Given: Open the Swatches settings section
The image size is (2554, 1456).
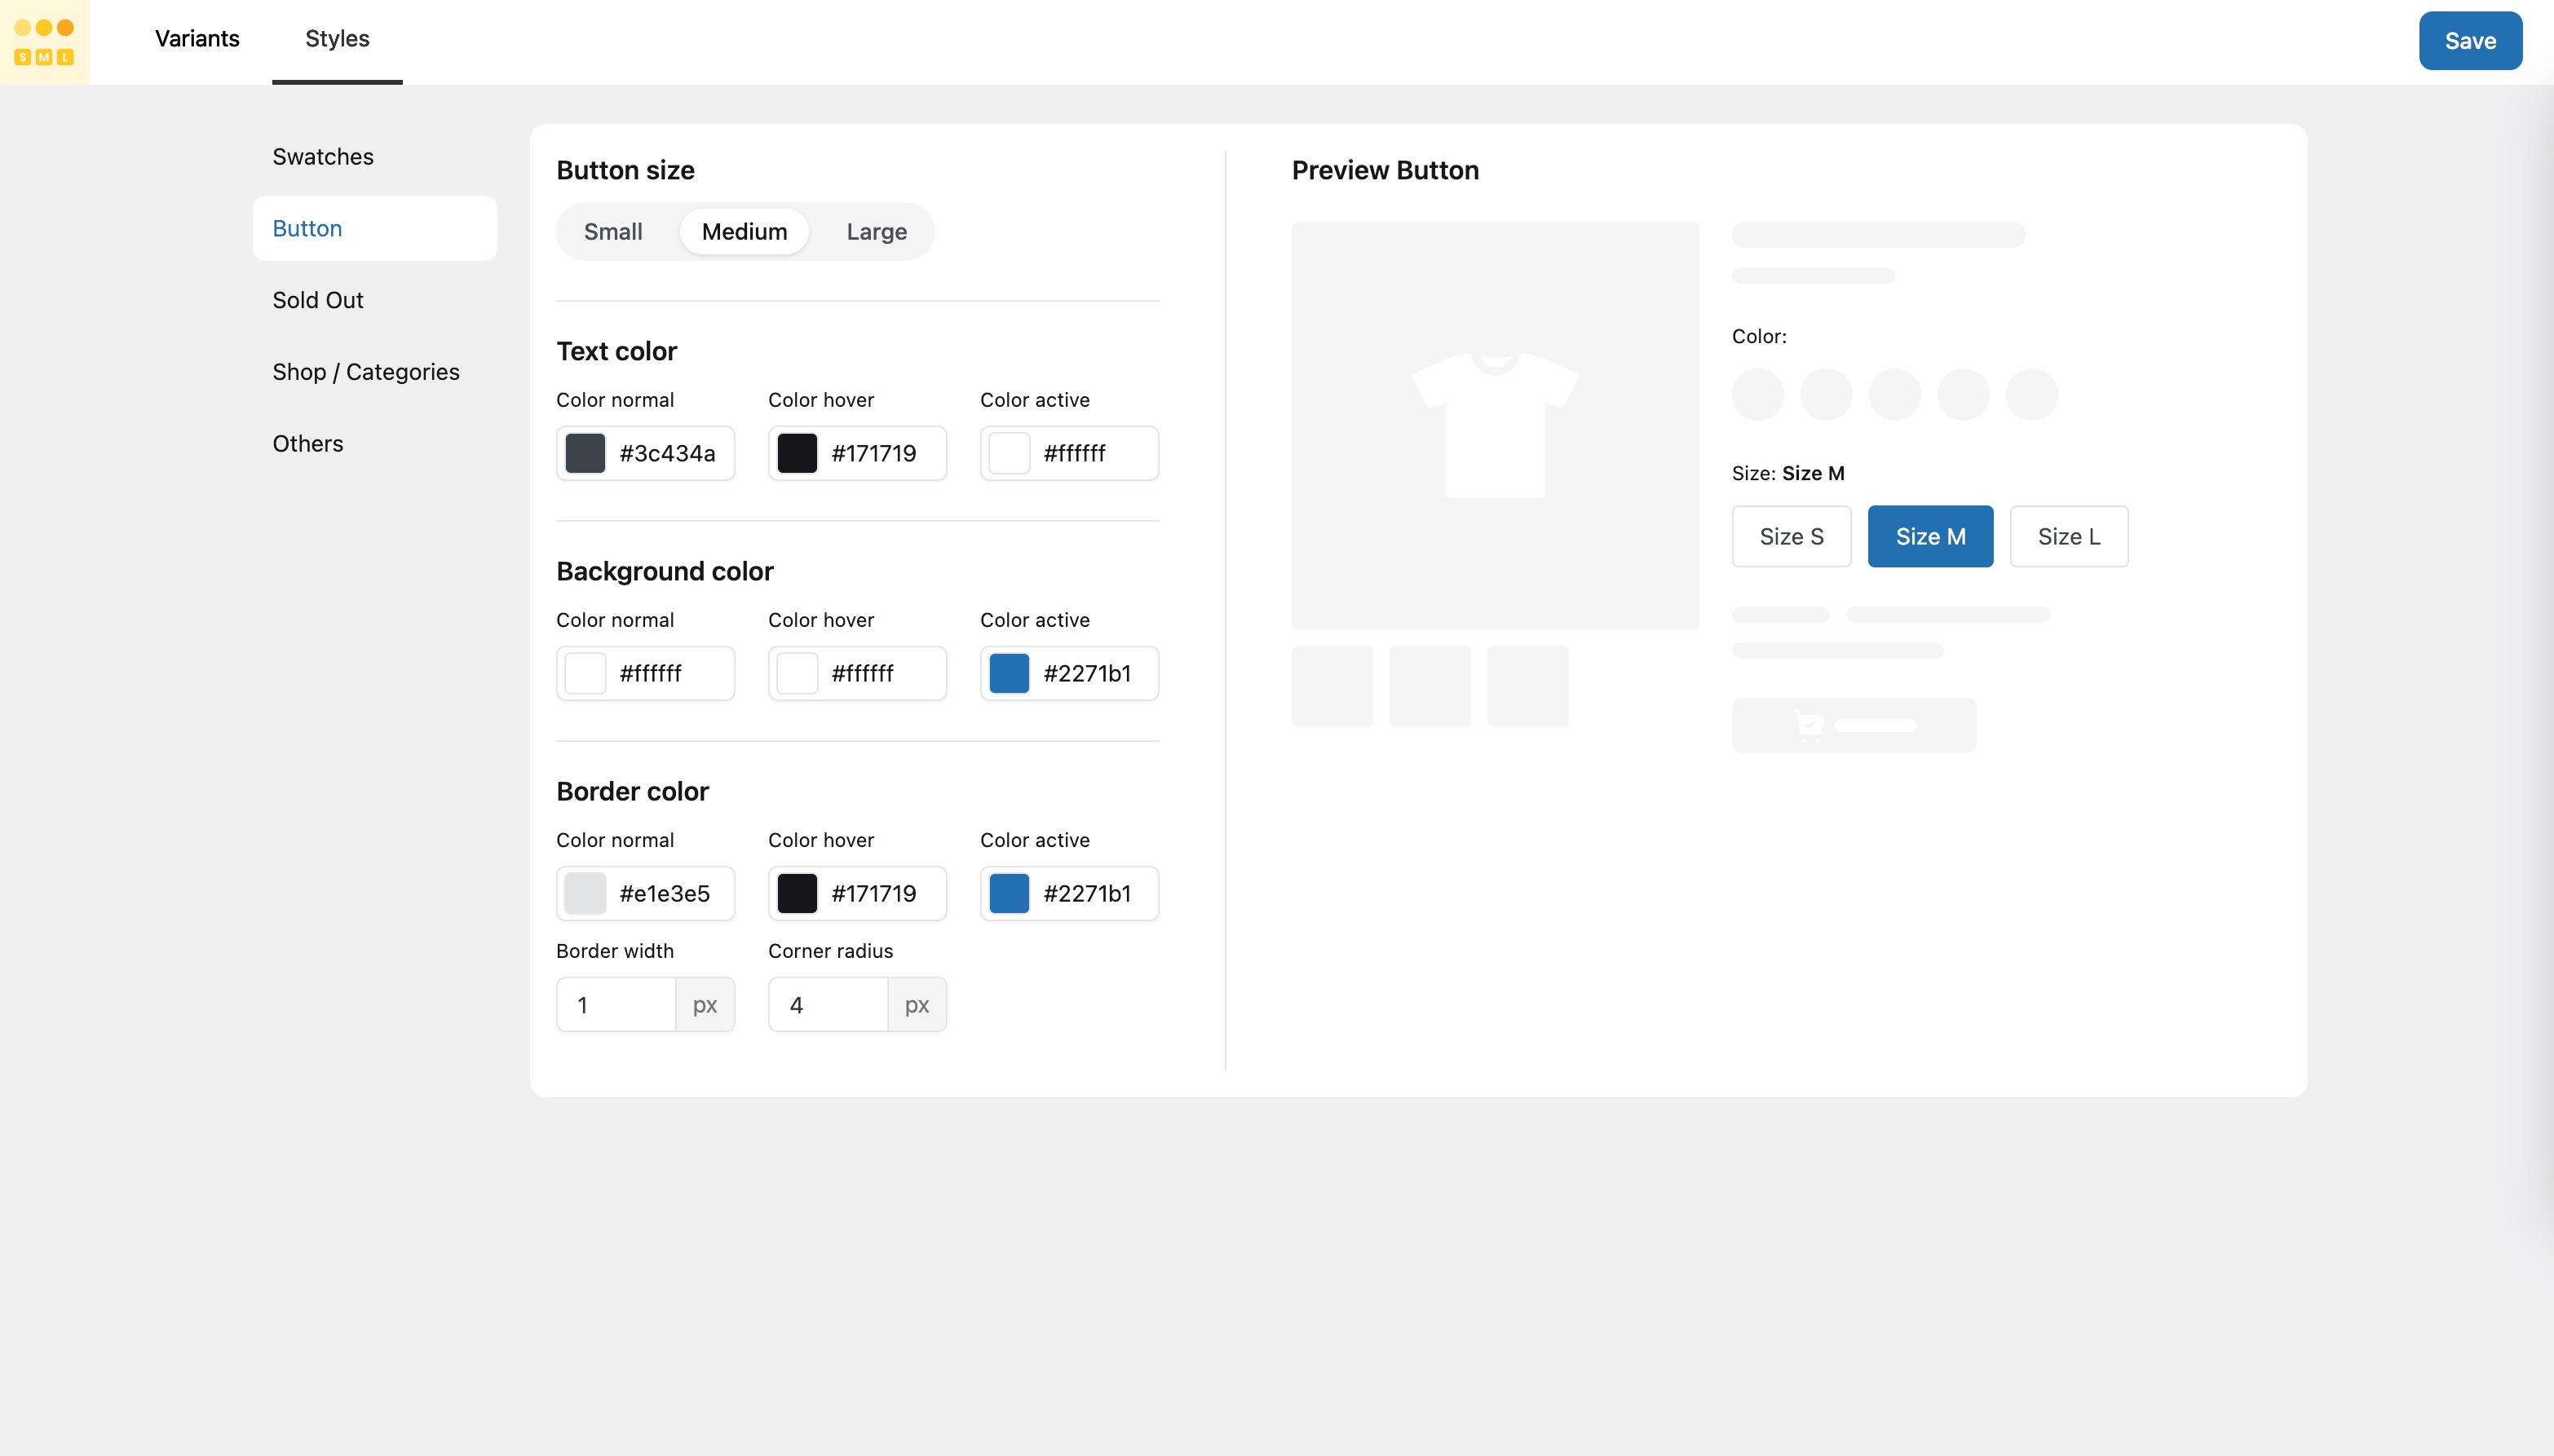Looking at the screenshot, I should (322, 156).
